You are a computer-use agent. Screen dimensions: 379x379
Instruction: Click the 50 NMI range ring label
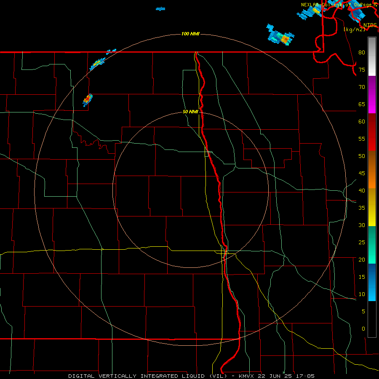190,112
